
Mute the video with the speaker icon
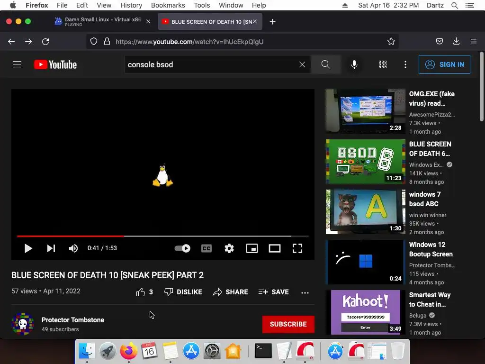(73, 248)
